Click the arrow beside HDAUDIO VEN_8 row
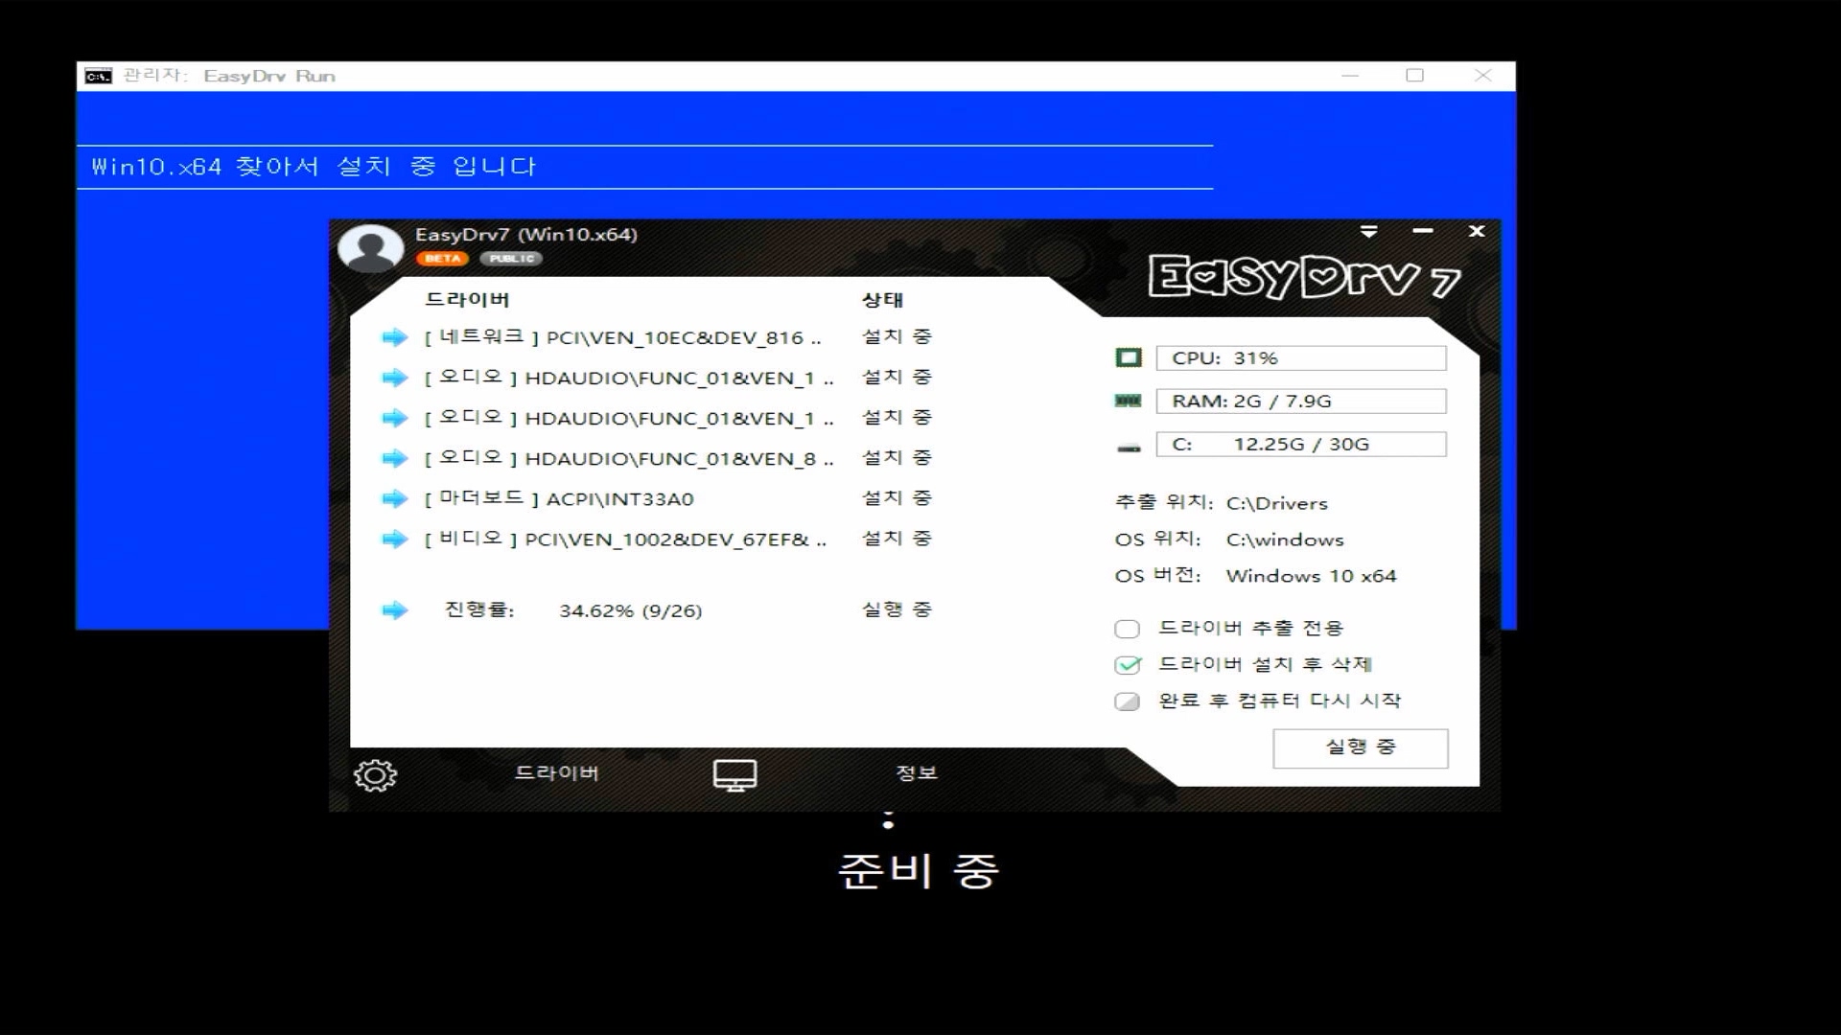Image resolution: width=1841 pixels, height=1035 pixels. [395, 458]
